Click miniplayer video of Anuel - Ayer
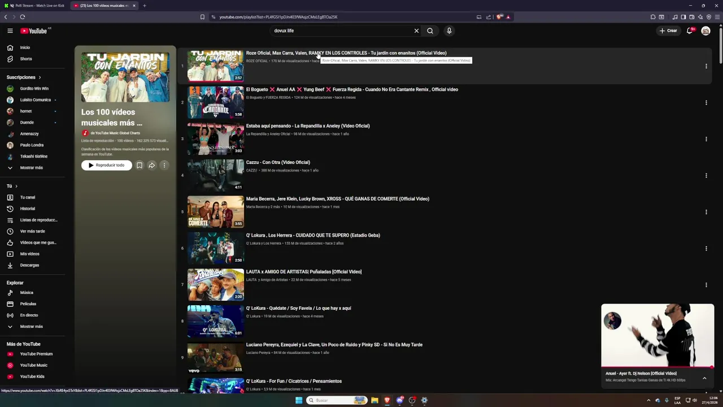The height and width of the screenshot is (407, 723). point(657,336)
